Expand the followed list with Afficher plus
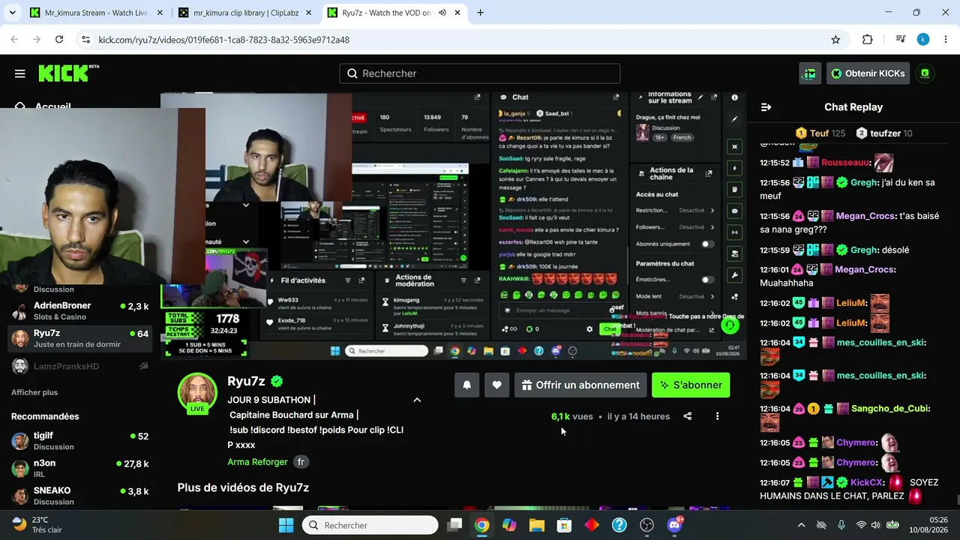This screenshot has height=540, width=960. (34, 392)
